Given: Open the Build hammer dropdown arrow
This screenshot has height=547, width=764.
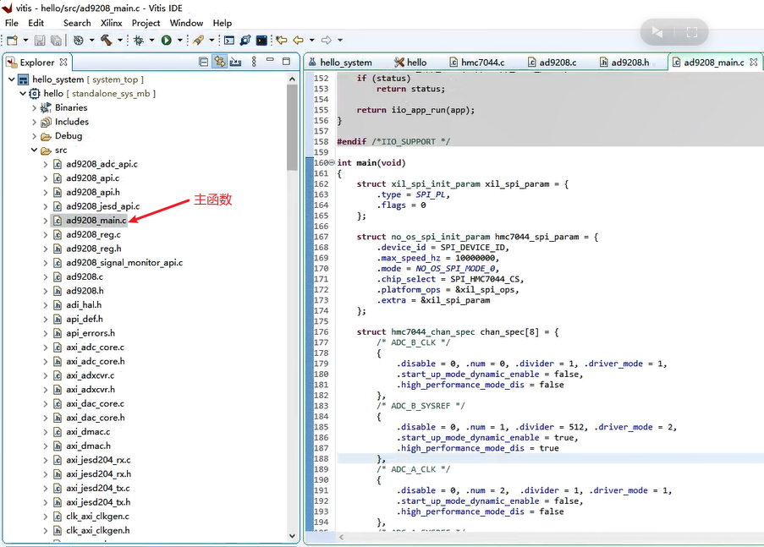Looking at the screenshot, I should [120, 40].
